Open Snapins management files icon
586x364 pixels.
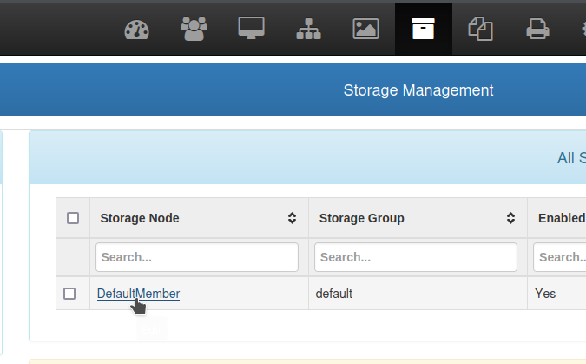click(480, 29)
